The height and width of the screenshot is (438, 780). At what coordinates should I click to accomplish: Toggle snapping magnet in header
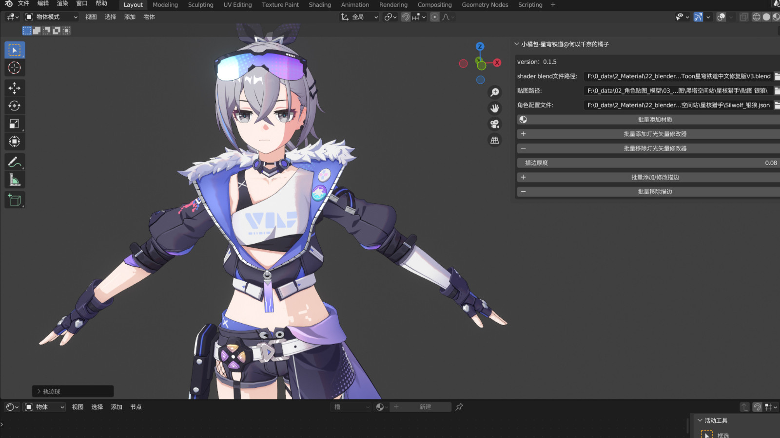pyautogui.click(x=406, y=17)
